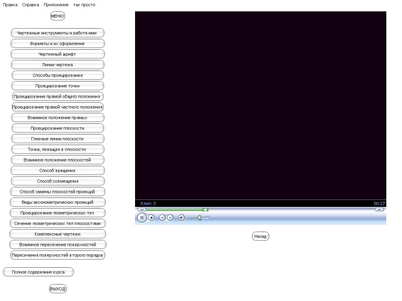This screenshot has width=402, height=301.
Task: Click the Назад button
Action: pyautogui.click(x=261, y=236)
